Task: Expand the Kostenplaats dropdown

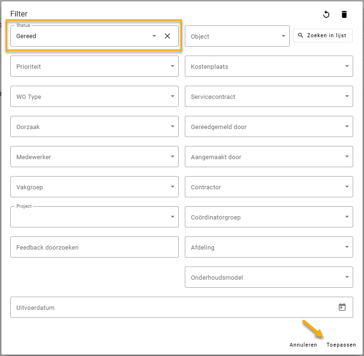Action: (269, 66)
